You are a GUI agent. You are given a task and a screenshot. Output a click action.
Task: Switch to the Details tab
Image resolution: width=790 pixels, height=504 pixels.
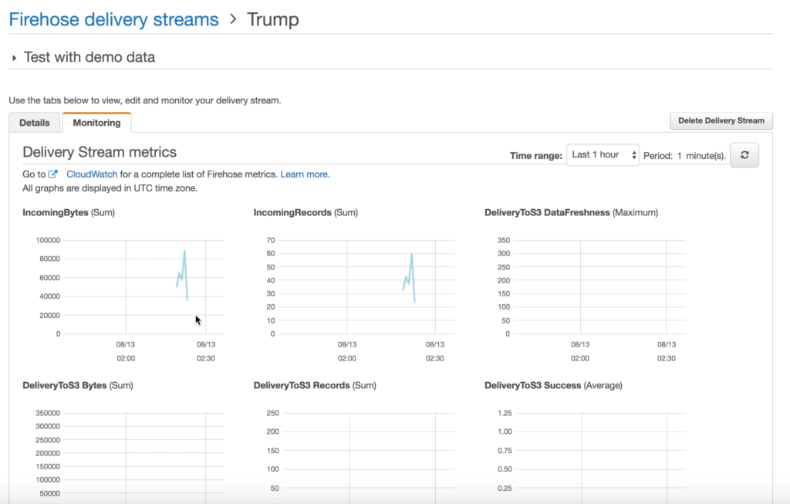point(35,123)
